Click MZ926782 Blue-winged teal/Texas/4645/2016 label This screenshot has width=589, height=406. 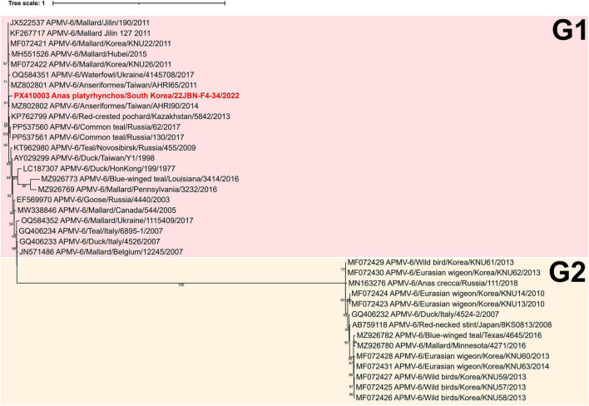tap(449, 335)
